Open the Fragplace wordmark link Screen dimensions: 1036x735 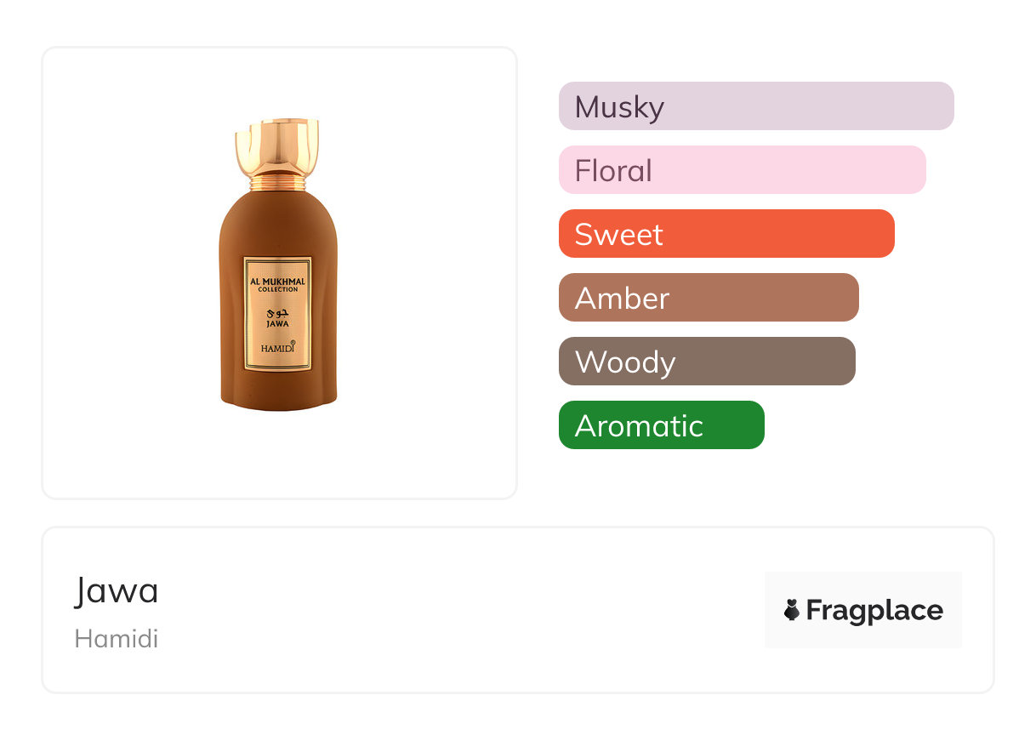pyautogui.click(x=874, y=610)
